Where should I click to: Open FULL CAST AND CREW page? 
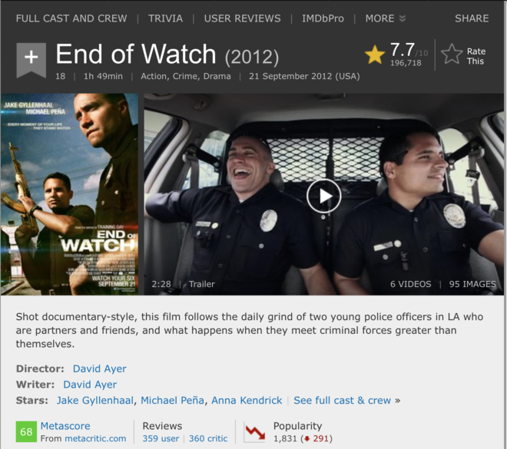[x=71, y=18]
